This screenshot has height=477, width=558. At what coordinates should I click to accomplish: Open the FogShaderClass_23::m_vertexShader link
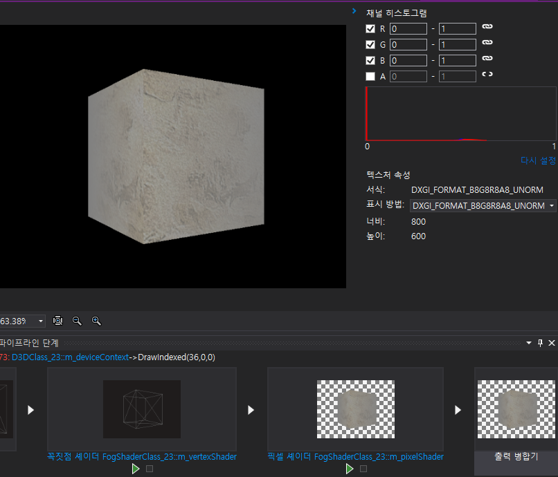point(170,457)
